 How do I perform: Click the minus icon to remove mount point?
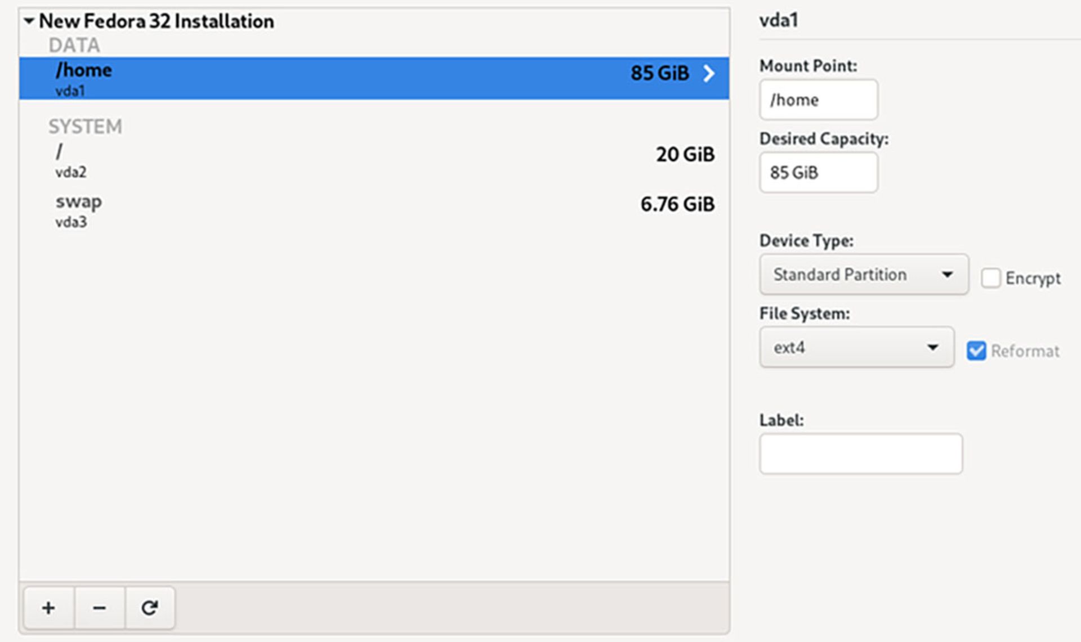[99, 608]
